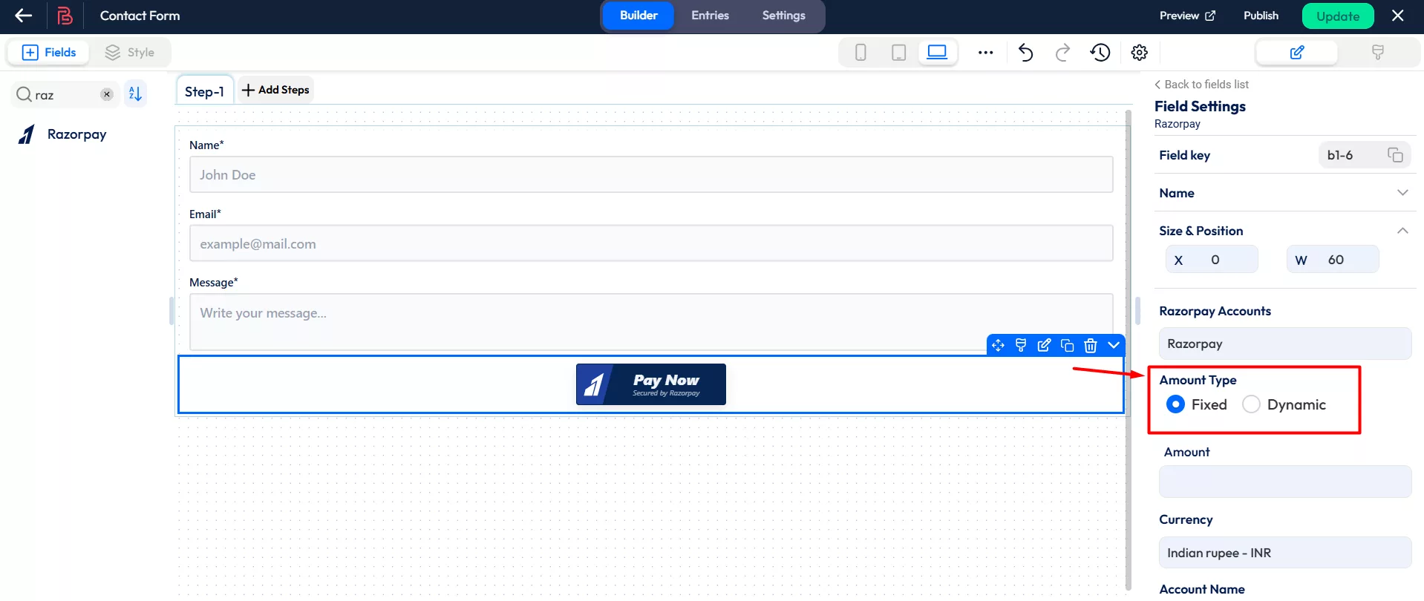This screenshot has width=1424, height=601.
Task: Go back to fields list
Action: pyautogui.click(x=1201, y=85)
